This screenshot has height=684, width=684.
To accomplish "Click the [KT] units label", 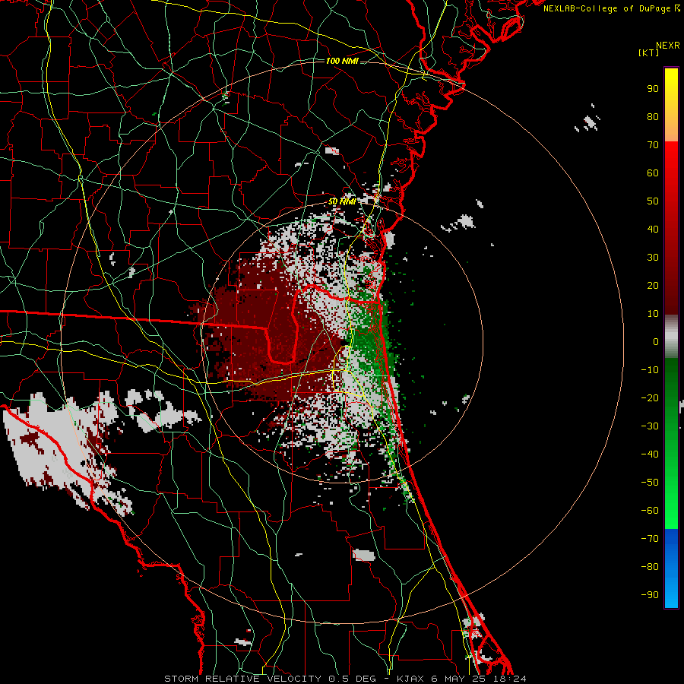I will [649, 52].
